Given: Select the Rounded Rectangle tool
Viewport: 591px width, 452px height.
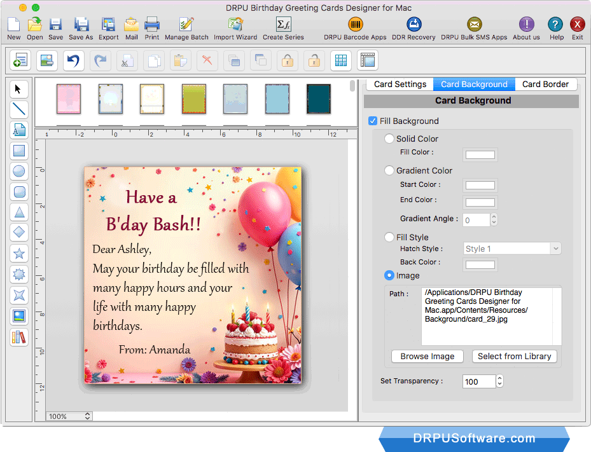Looking at the screenshot, I should click(x=18, y=192).
